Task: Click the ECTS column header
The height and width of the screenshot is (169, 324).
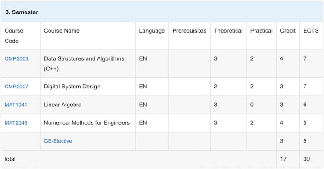Action: tap(311, 31)
